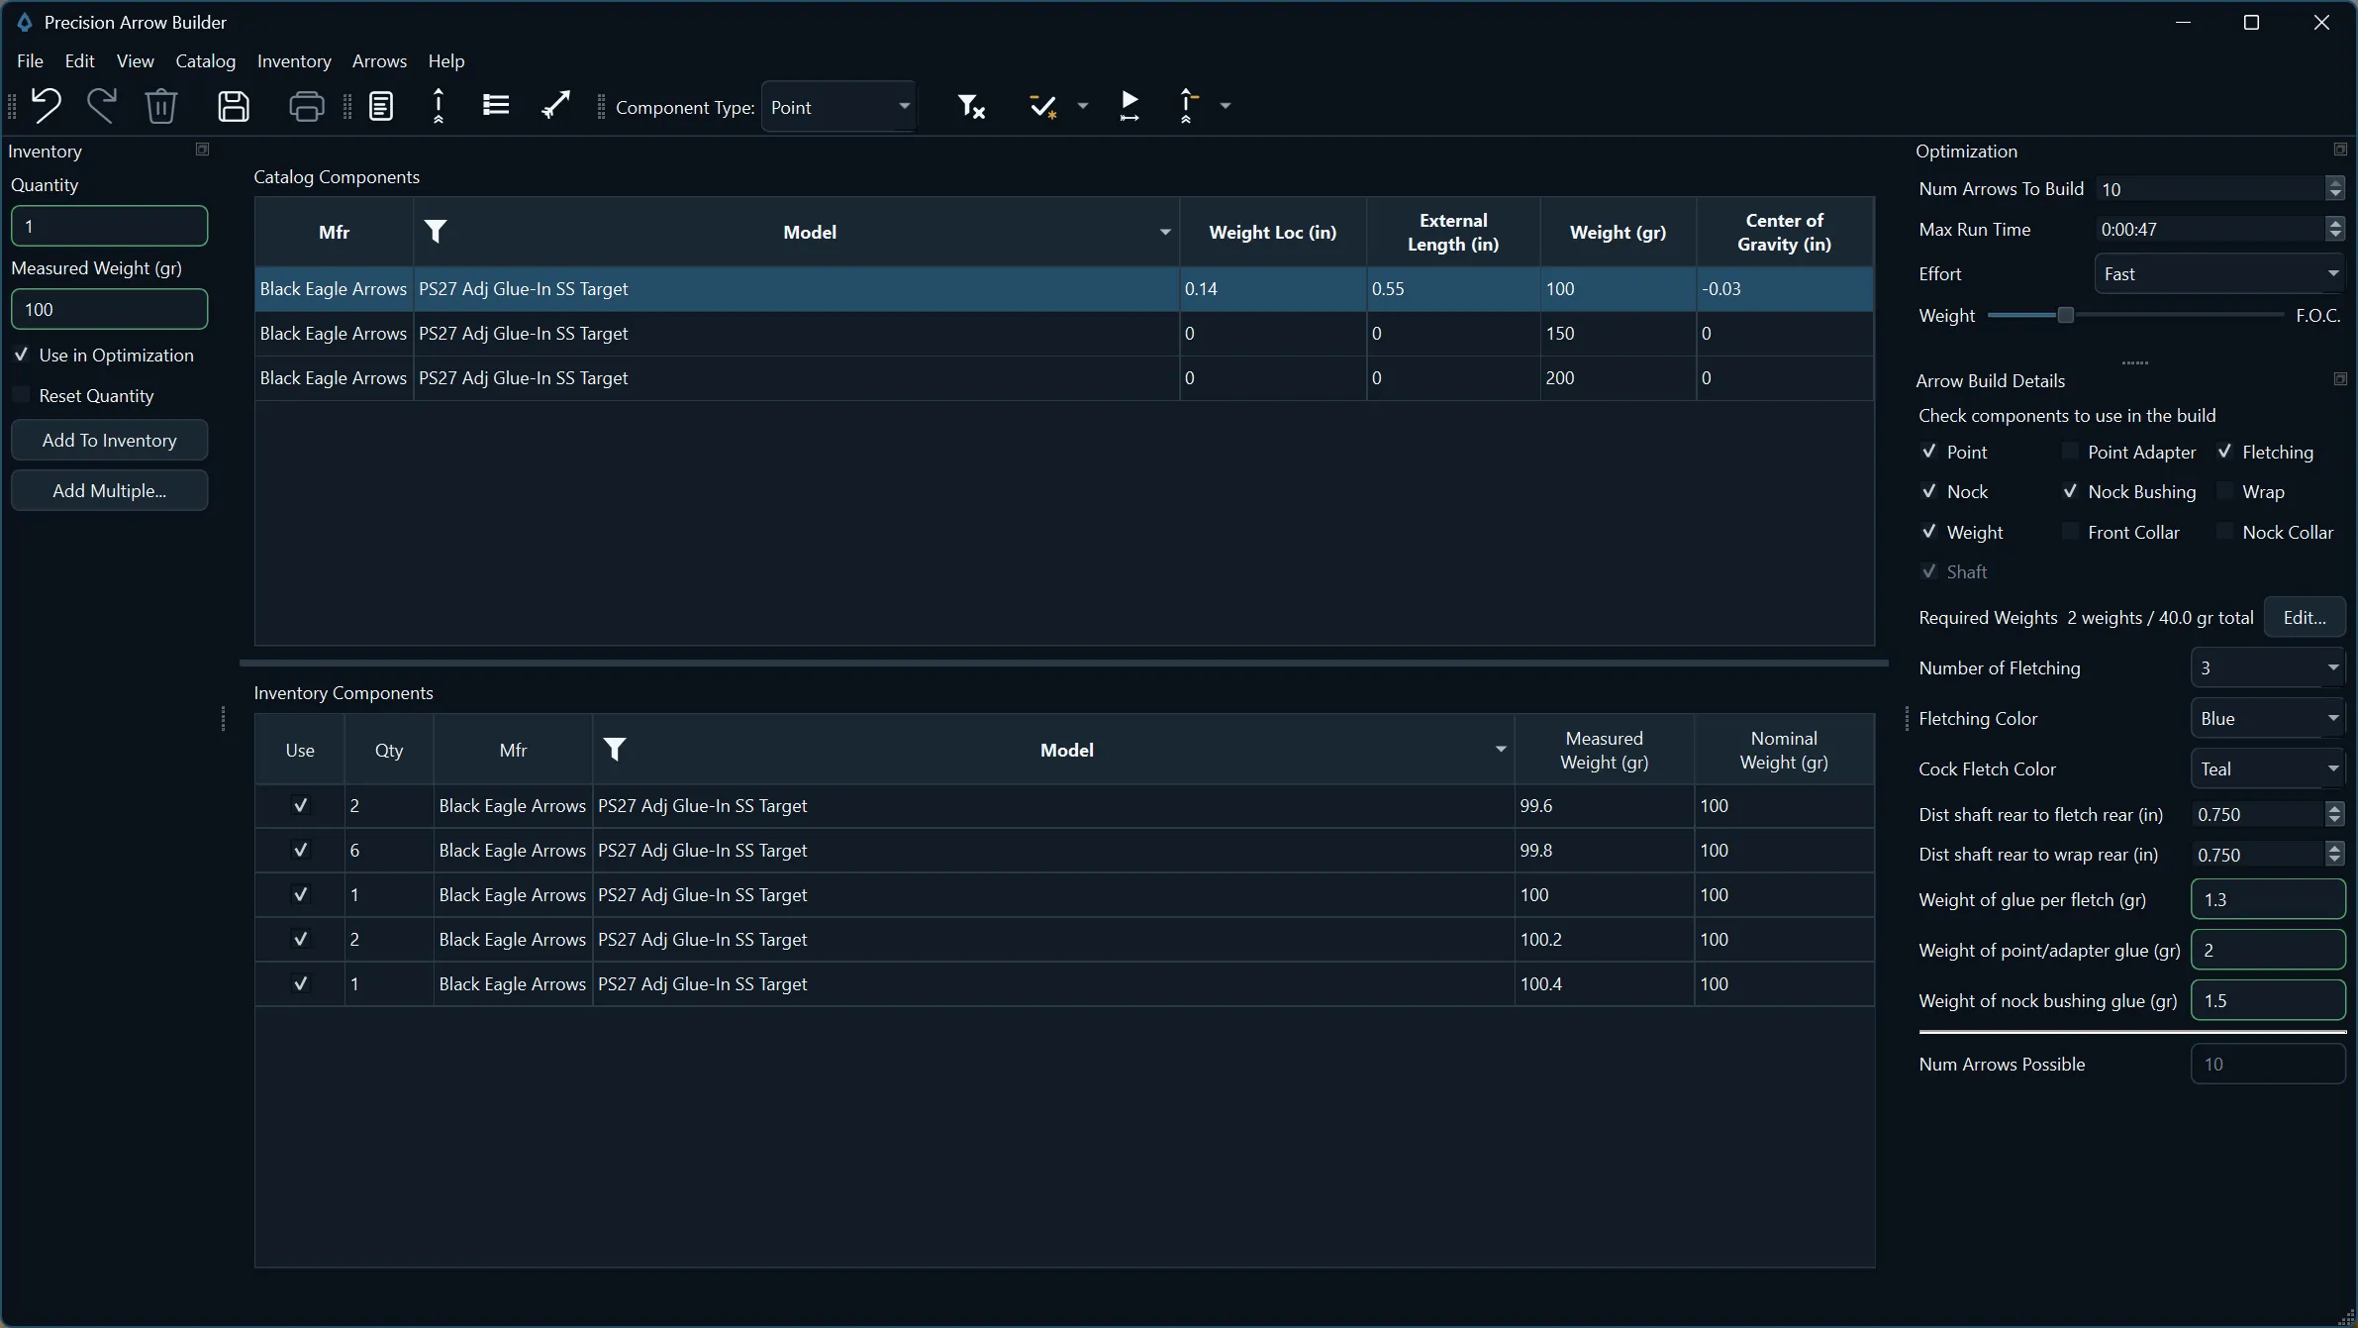
Task: Click the list lines toolbar icon
Action: click(x=496, y=105)
